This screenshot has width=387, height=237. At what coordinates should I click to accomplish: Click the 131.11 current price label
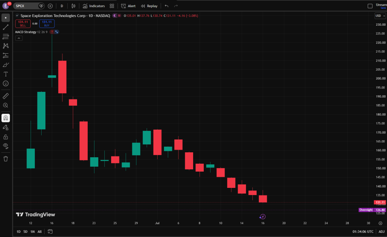pyautogui.click(x=380, y=202)
